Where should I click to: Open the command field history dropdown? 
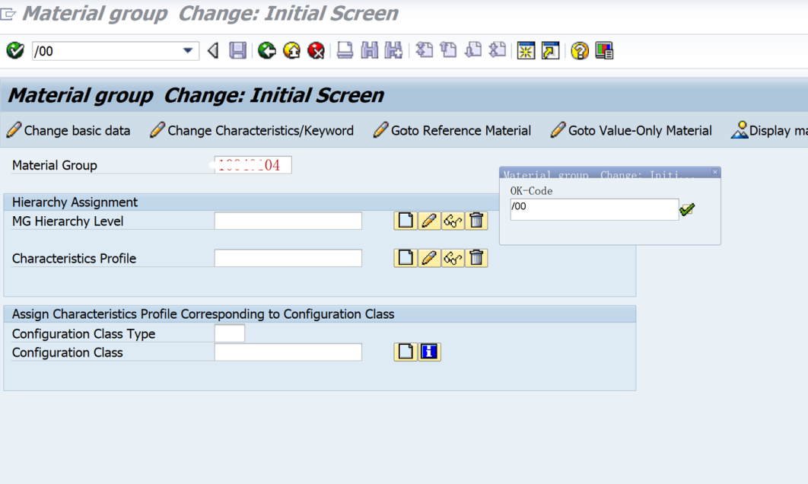click(x=186, y=51)
